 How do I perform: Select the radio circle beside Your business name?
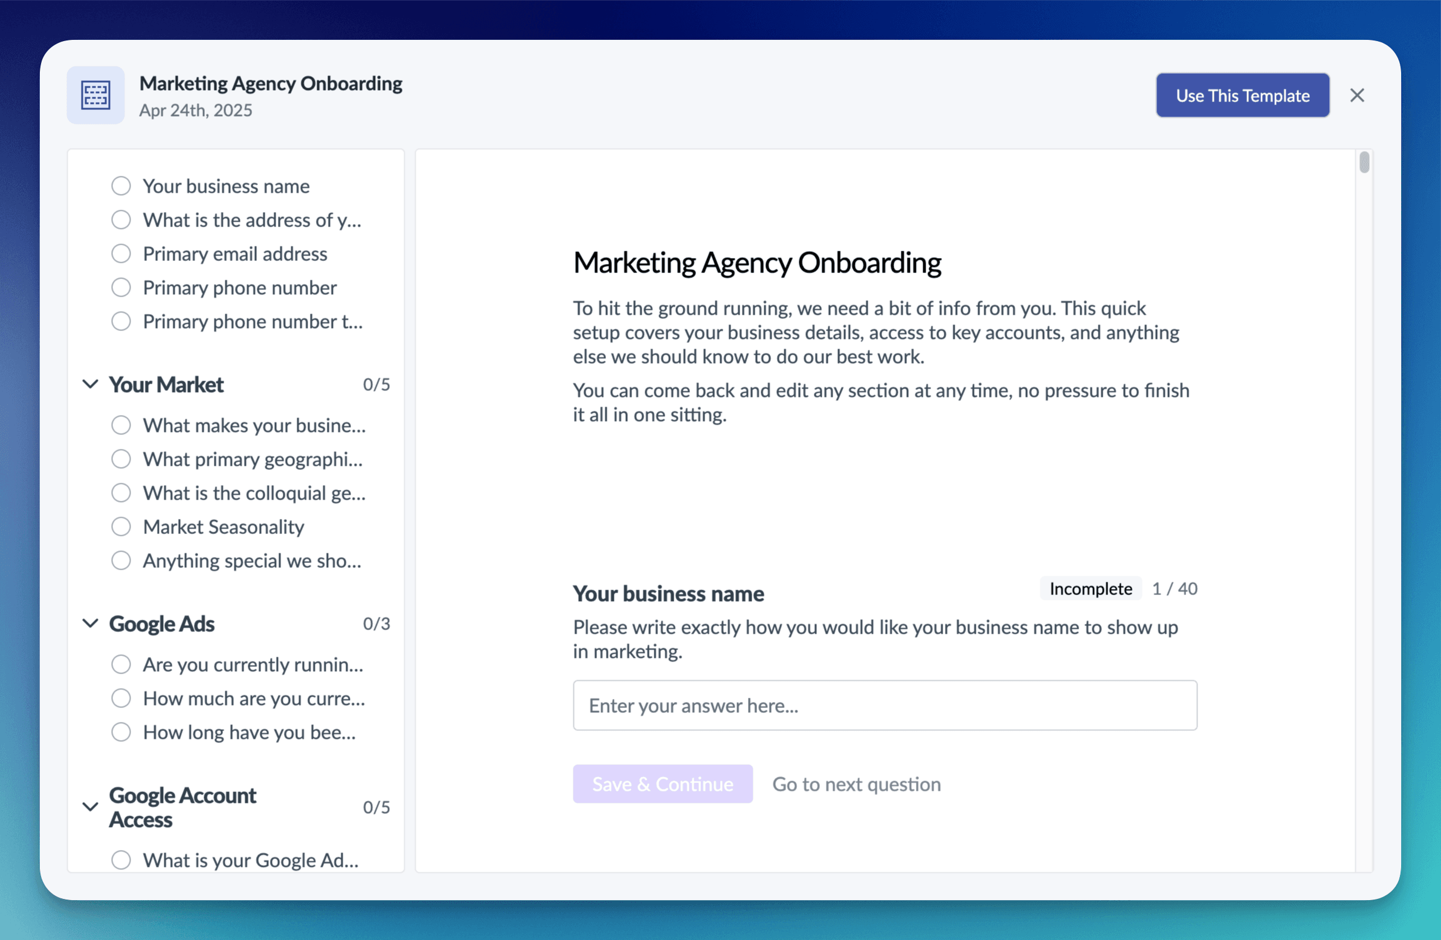[121, 186]
